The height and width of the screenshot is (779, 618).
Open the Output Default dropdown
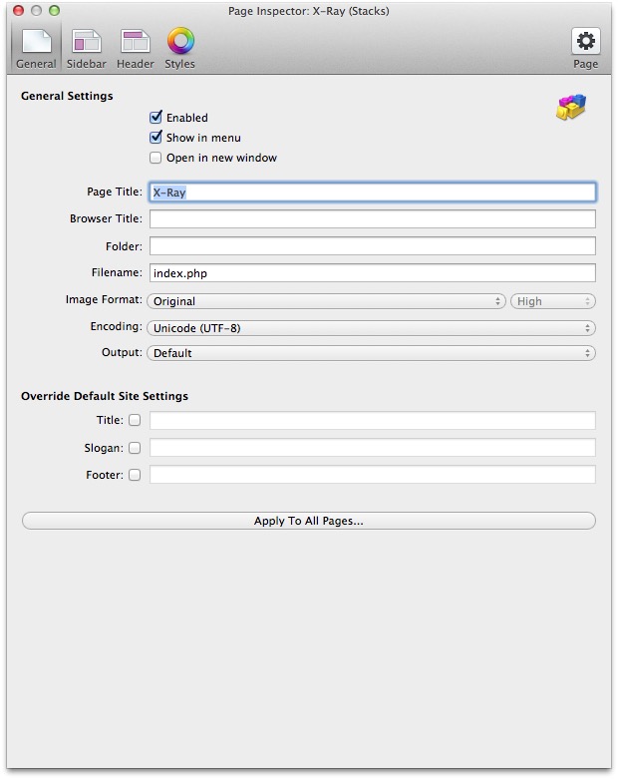point(371,353)
